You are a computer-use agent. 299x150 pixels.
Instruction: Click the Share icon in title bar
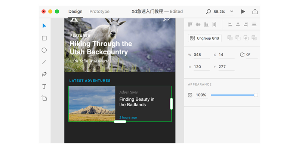click(x=255, y=12)
